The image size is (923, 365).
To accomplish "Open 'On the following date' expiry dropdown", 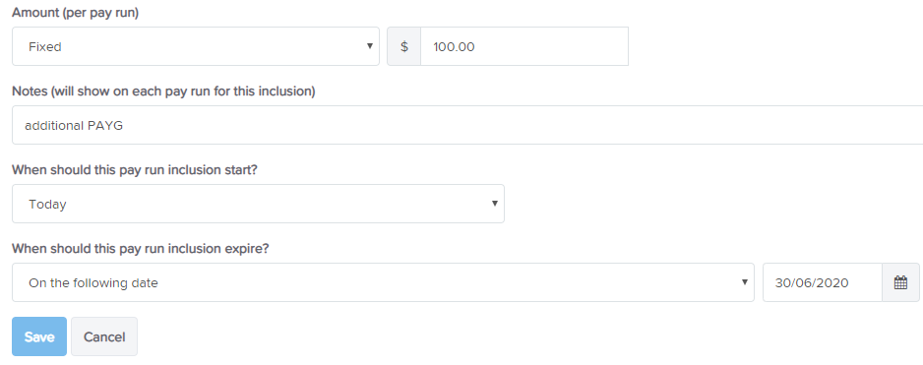I will [x=383, y=282].
